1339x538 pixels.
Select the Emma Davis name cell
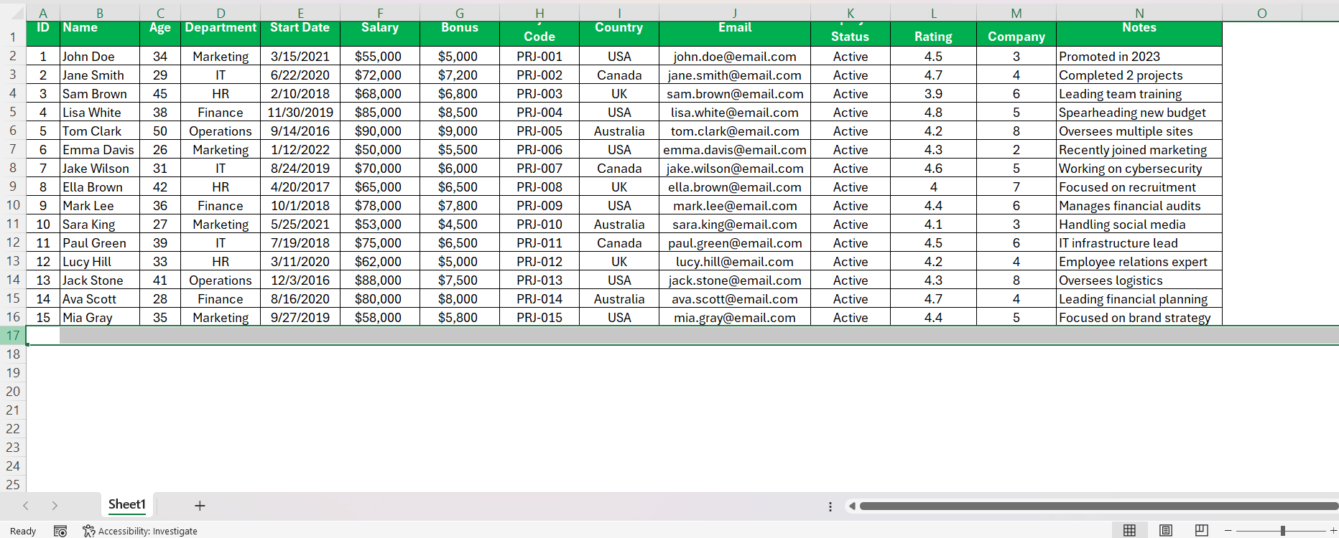[x=100, y=149]
